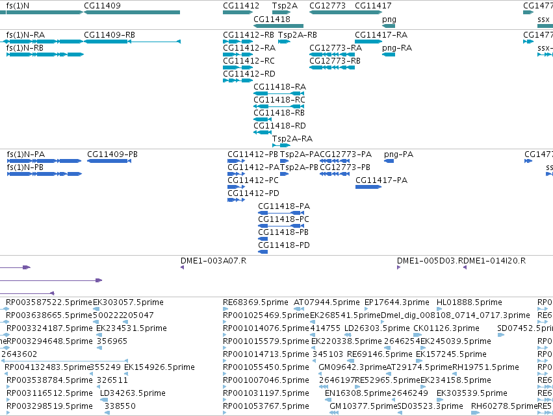
Task: Click transcript CG11412-RD
Action: [249, 74]
